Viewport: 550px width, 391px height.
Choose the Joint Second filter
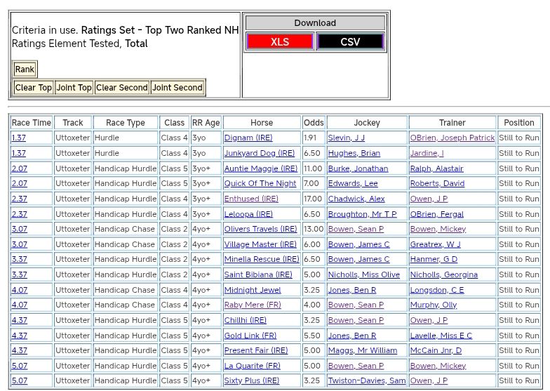(177, 88)
